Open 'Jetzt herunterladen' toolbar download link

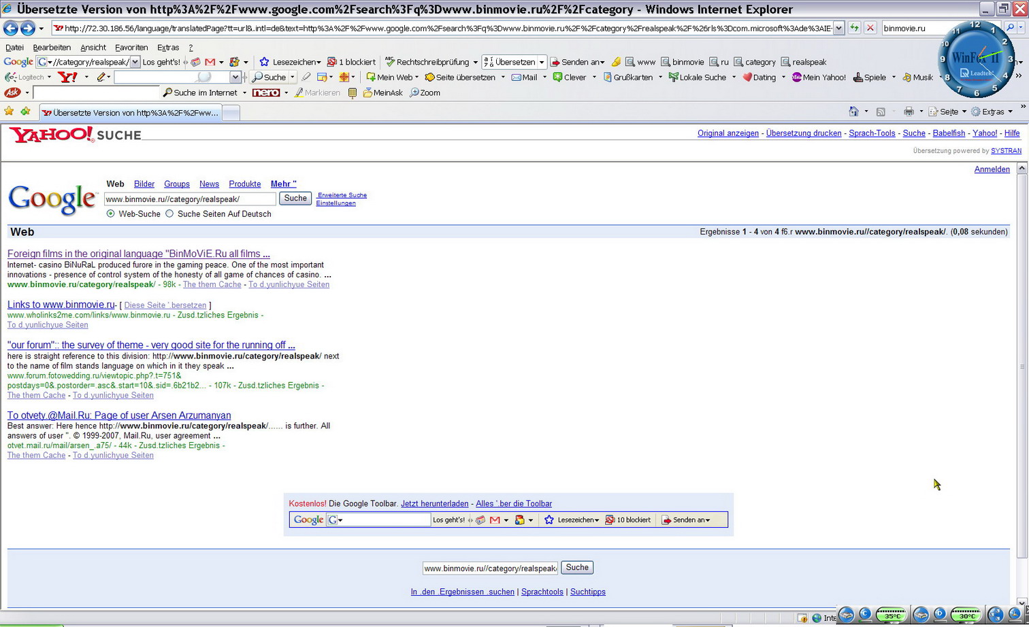click(434, 504)
